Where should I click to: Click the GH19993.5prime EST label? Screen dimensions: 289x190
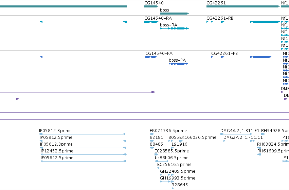(x=178, y=178)
